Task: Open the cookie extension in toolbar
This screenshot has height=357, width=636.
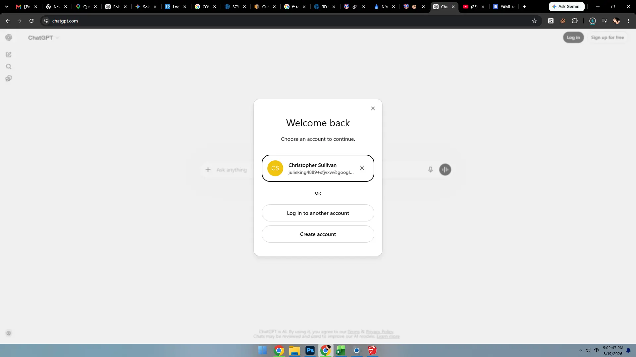Action: 563,21
